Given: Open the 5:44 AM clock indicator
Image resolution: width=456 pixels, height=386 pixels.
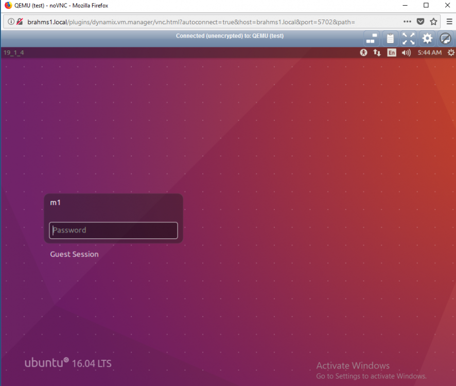Looking at the screenshot, I should tap(430, 52).
